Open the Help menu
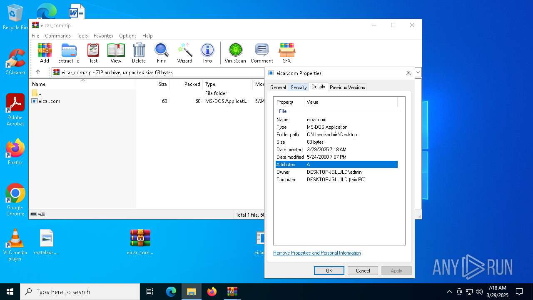The height and width of the screenshot is (300, 533). coord(147,36)
